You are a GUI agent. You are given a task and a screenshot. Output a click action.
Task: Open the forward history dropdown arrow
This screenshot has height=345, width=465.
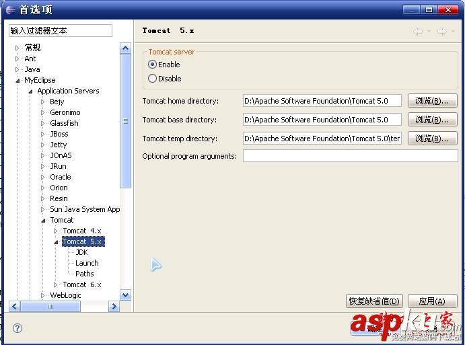point(453,31)
